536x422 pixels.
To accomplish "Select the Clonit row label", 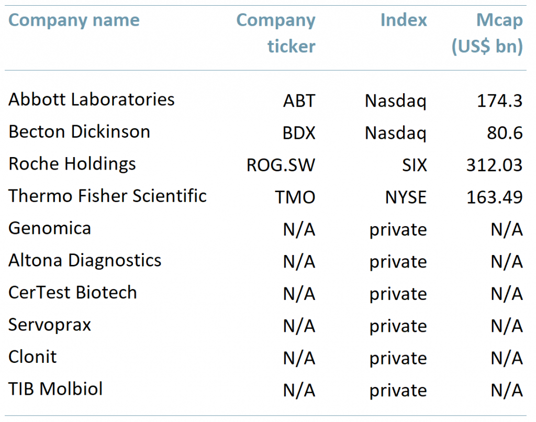I will click(32, 357).
